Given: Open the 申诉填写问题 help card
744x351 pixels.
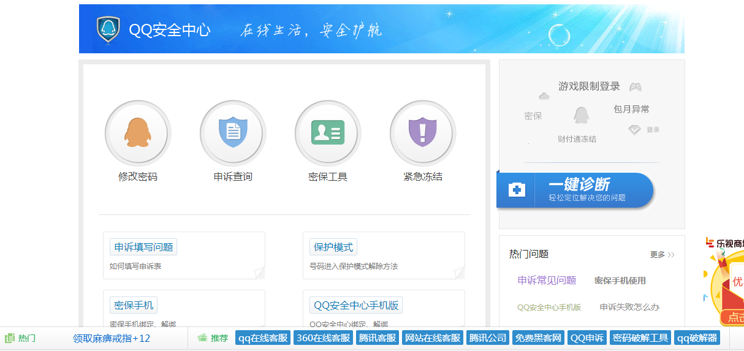Looking at the screenshot, I should (184, 255).
